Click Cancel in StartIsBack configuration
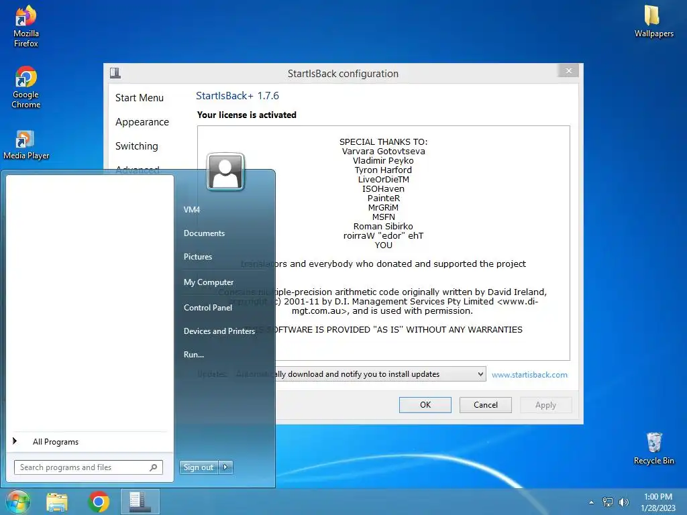687x515 pixels. pyautogui.click(x=486, y=404)
